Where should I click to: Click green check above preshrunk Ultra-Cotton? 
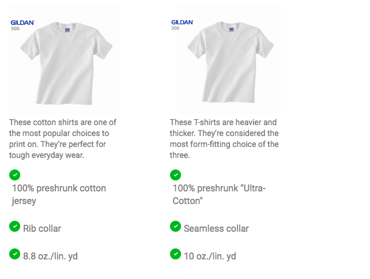175,175
